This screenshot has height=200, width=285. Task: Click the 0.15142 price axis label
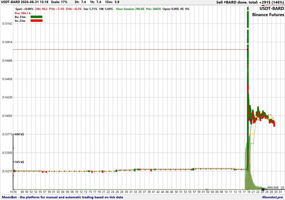7,23
